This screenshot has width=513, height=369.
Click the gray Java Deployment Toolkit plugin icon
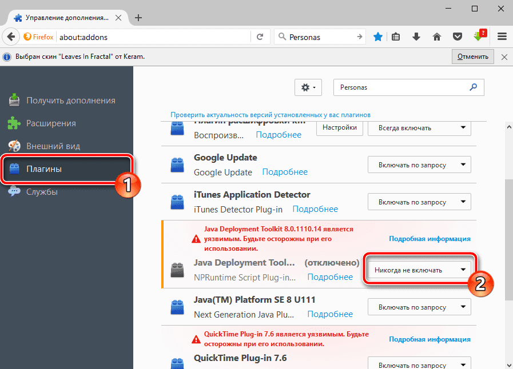[x=177, y=270]
